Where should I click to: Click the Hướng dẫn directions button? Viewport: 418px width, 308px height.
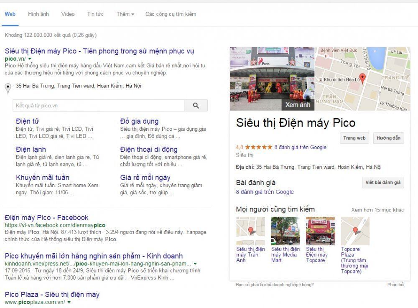pos(388,138)
